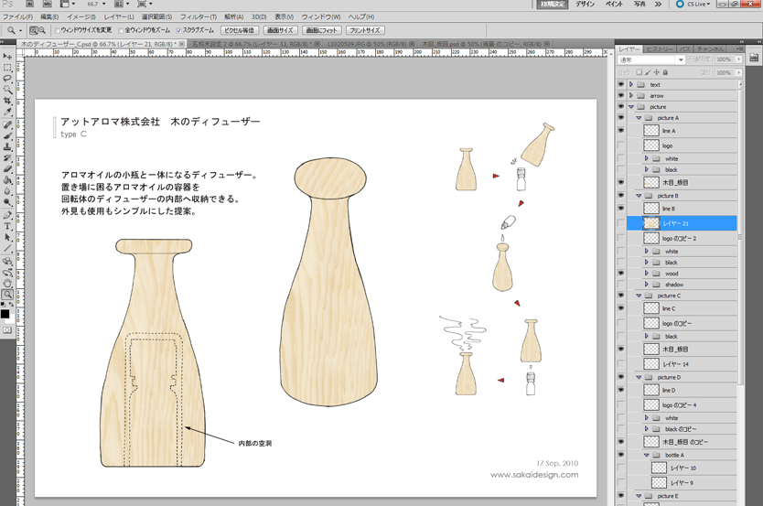Select the Lasso tool
Image resolution: width=763 pixels, height=506 pixels.
point(7,79)
